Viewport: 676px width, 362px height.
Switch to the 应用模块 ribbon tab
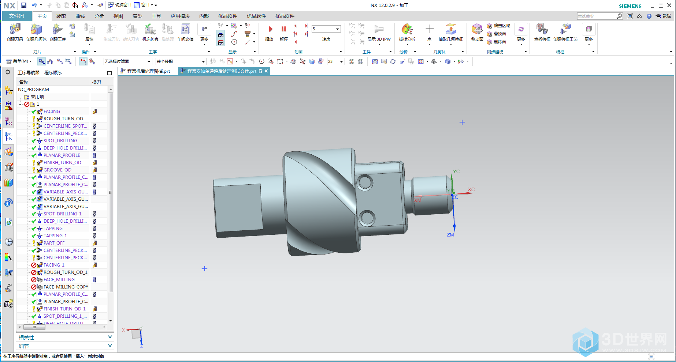pos(180,16)
